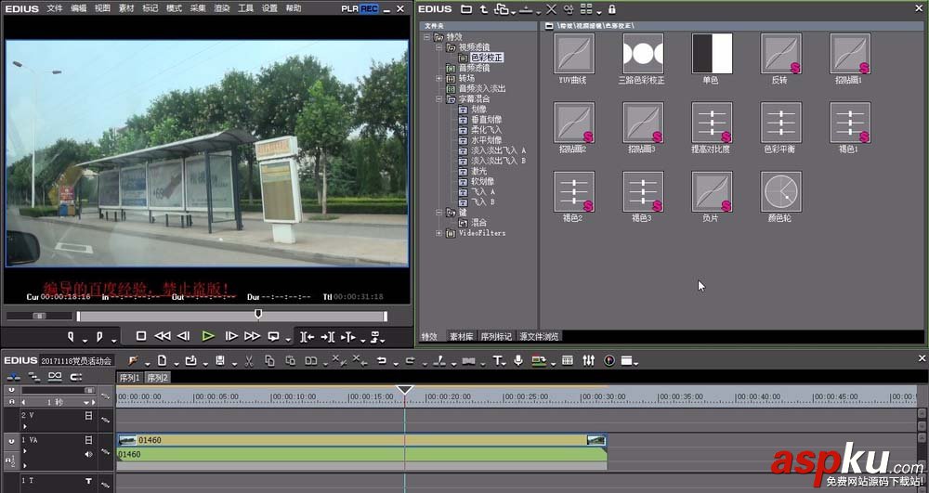Toggle title icon on 1 T track

[89, 481]
